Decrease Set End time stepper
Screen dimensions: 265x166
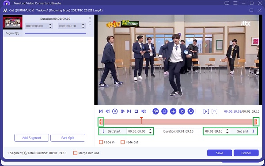[x=227, y=133]
